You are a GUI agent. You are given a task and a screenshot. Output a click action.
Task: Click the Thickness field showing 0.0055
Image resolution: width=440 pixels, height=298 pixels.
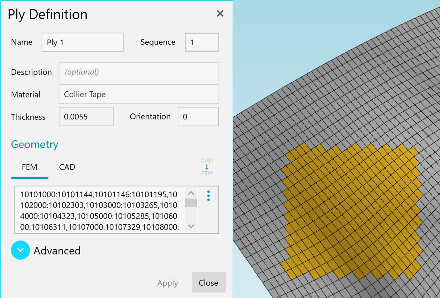click(86, 117)
